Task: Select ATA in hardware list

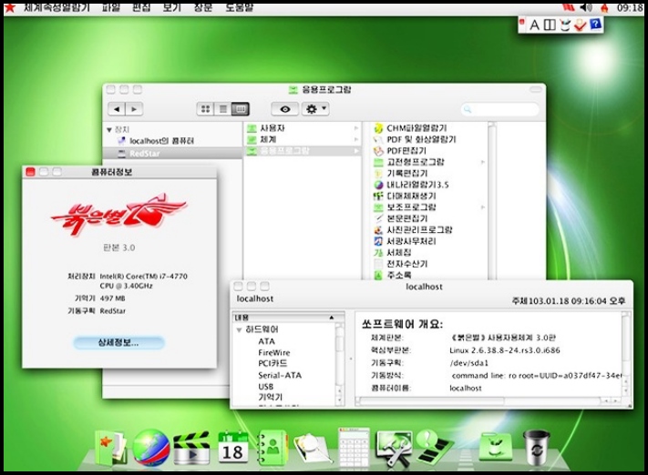Action: pos(266,341)
